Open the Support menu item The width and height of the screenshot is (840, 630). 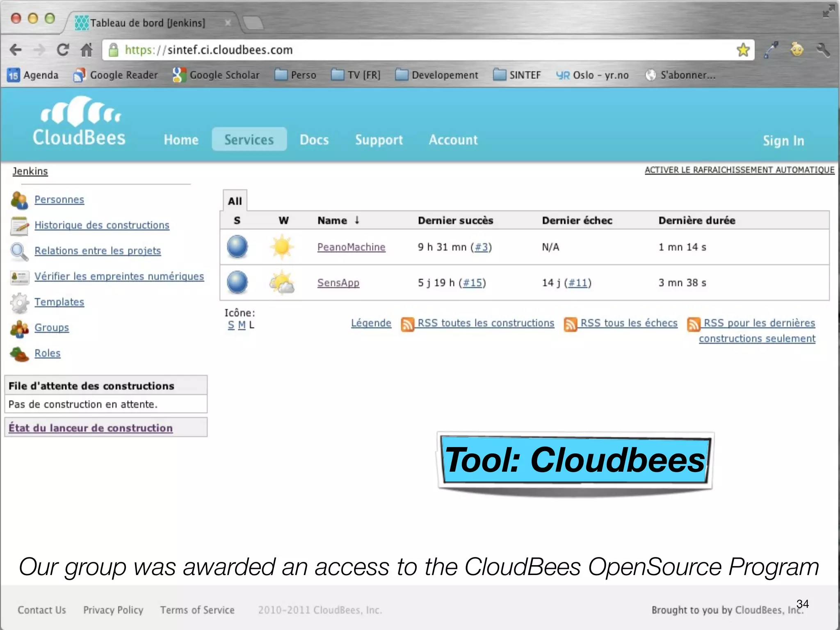379,140
